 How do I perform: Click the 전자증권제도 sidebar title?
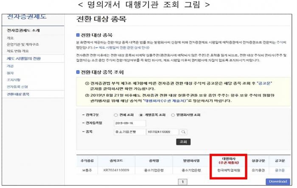point(26,16)
